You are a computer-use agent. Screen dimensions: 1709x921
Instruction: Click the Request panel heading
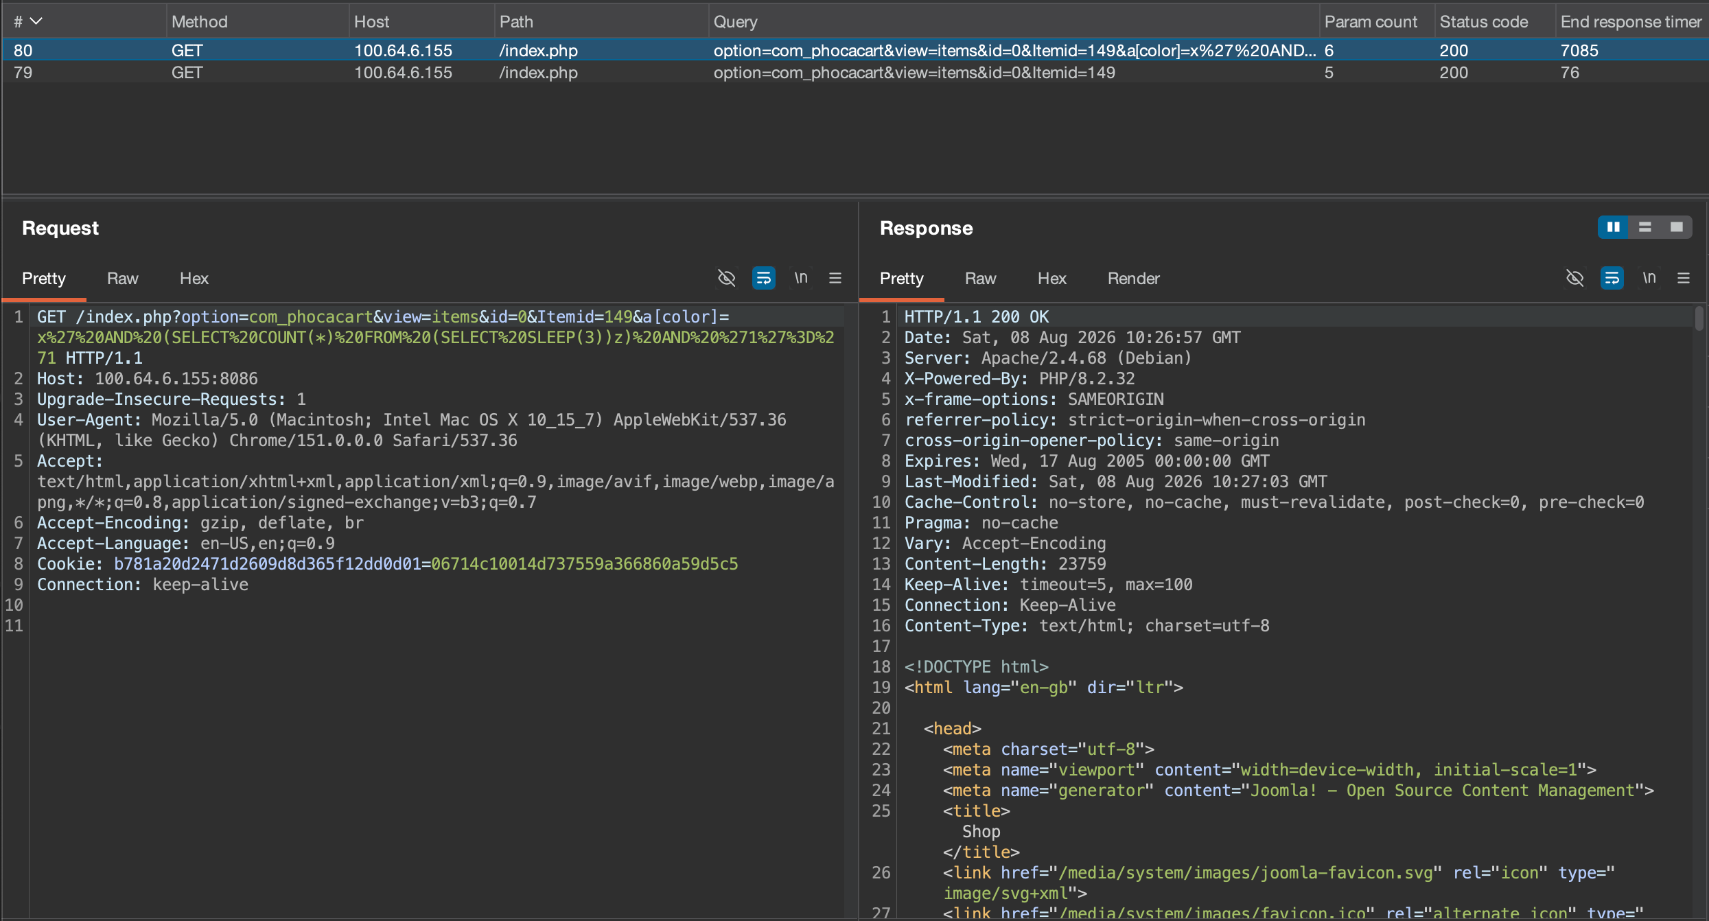pos(60,228)
